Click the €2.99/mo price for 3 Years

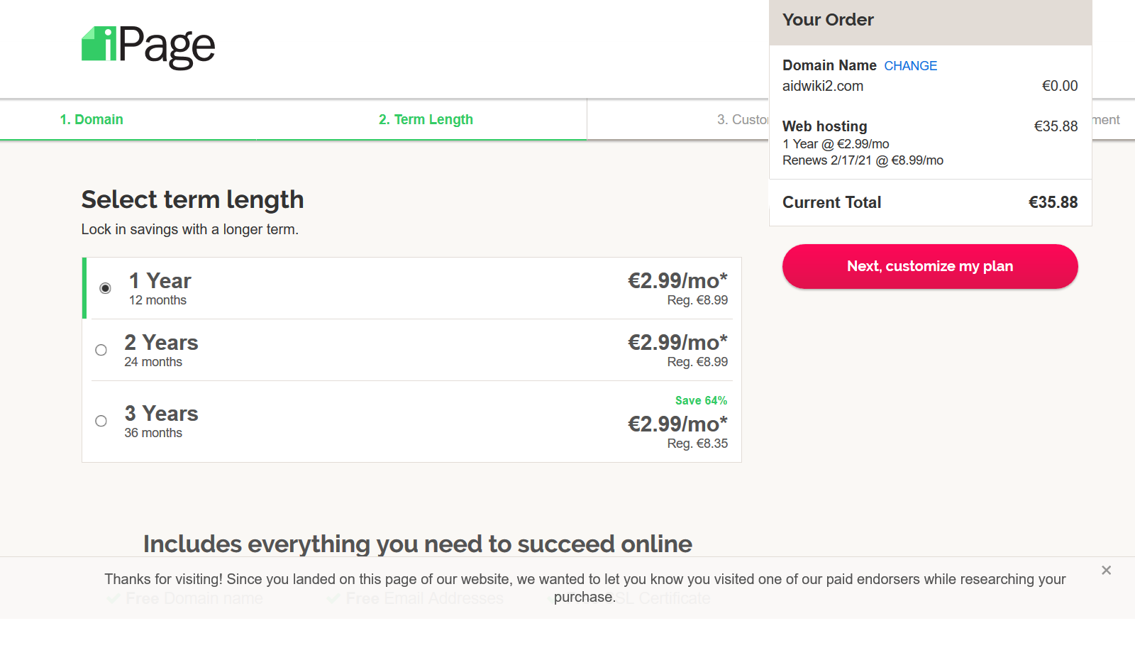click(677, 424)
